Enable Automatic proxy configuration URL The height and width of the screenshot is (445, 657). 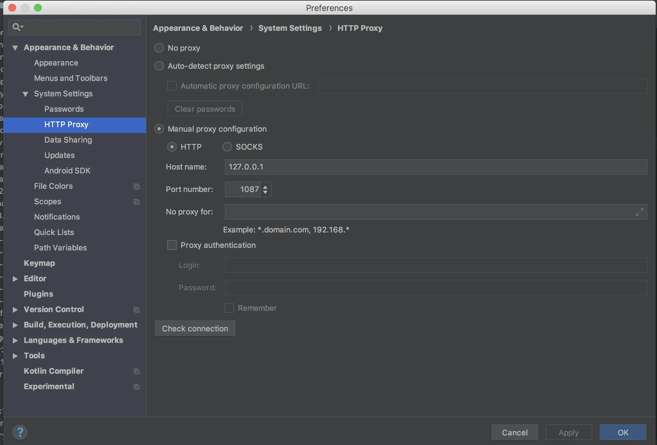point(172,86)
